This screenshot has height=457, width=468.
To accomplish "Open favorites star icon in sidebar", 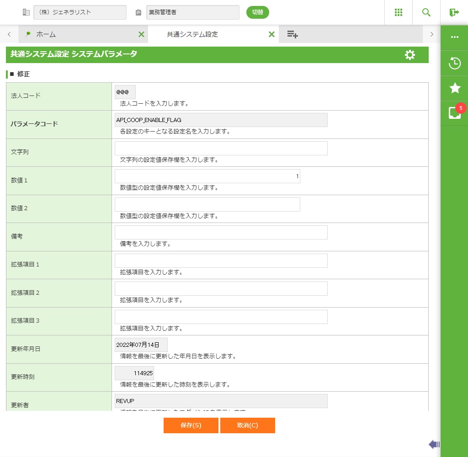I will coord(455,88).
